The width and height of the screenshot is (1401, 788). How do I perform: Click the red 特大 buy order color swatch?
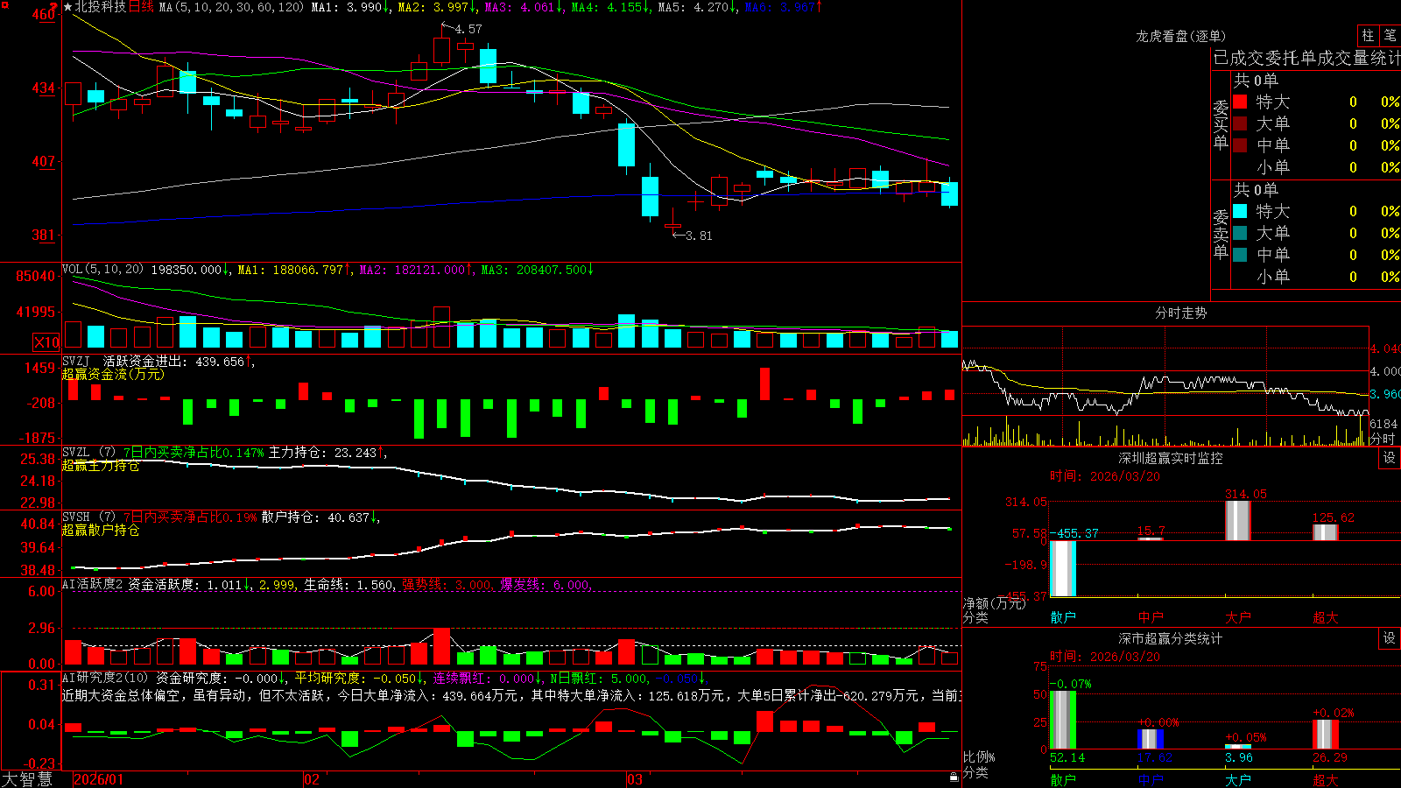coord(1240,102)
